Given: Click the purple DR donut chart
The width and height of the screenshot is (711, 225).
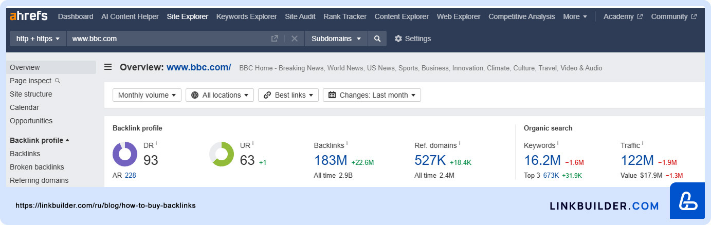Looking at the screenshot, I should (125, 154).
